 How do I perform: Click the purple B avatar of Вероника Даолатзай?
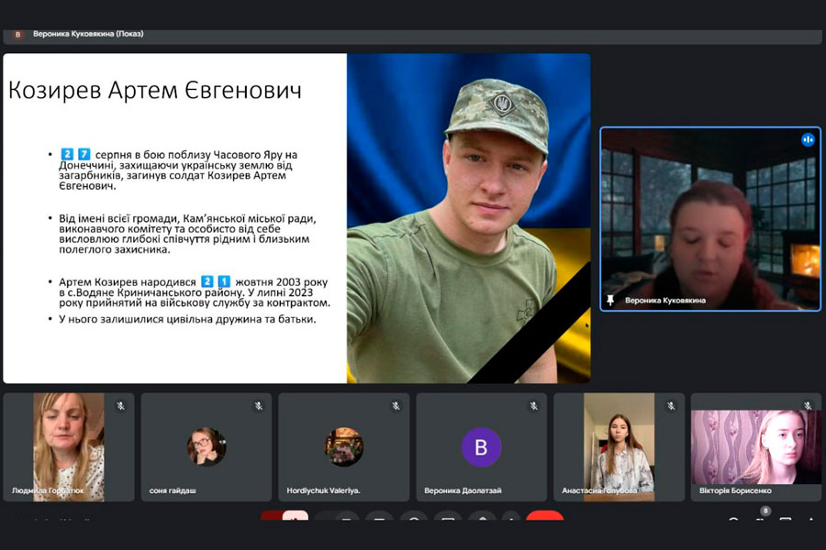coord(481,447)
